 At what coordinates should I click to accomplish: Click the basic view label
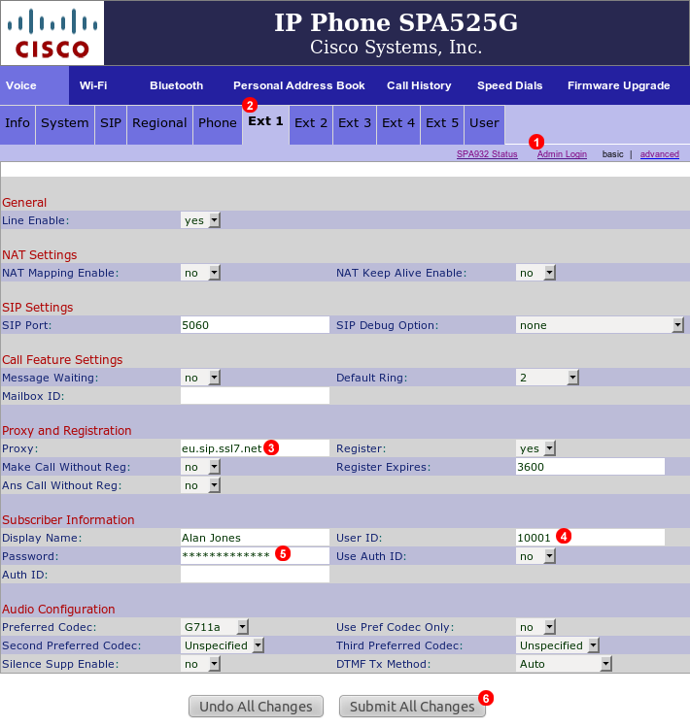[x=612, y=154]
